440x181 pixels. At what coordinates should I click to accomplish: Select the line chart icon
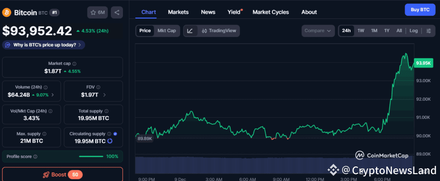[x=190, y=31]
